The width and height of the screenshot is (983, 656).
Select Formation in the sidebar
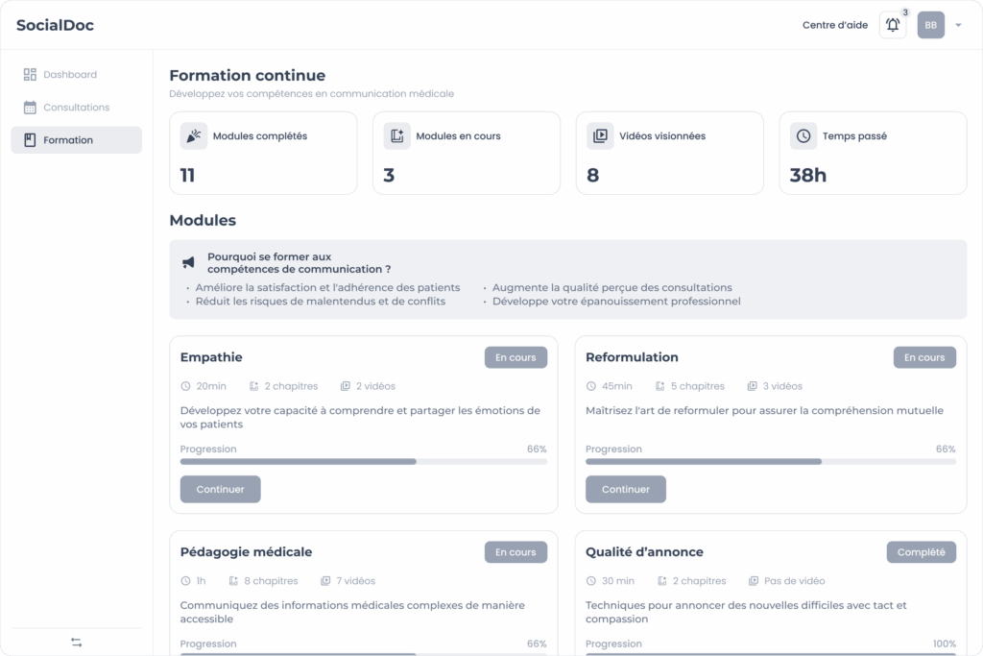point(67,140)
